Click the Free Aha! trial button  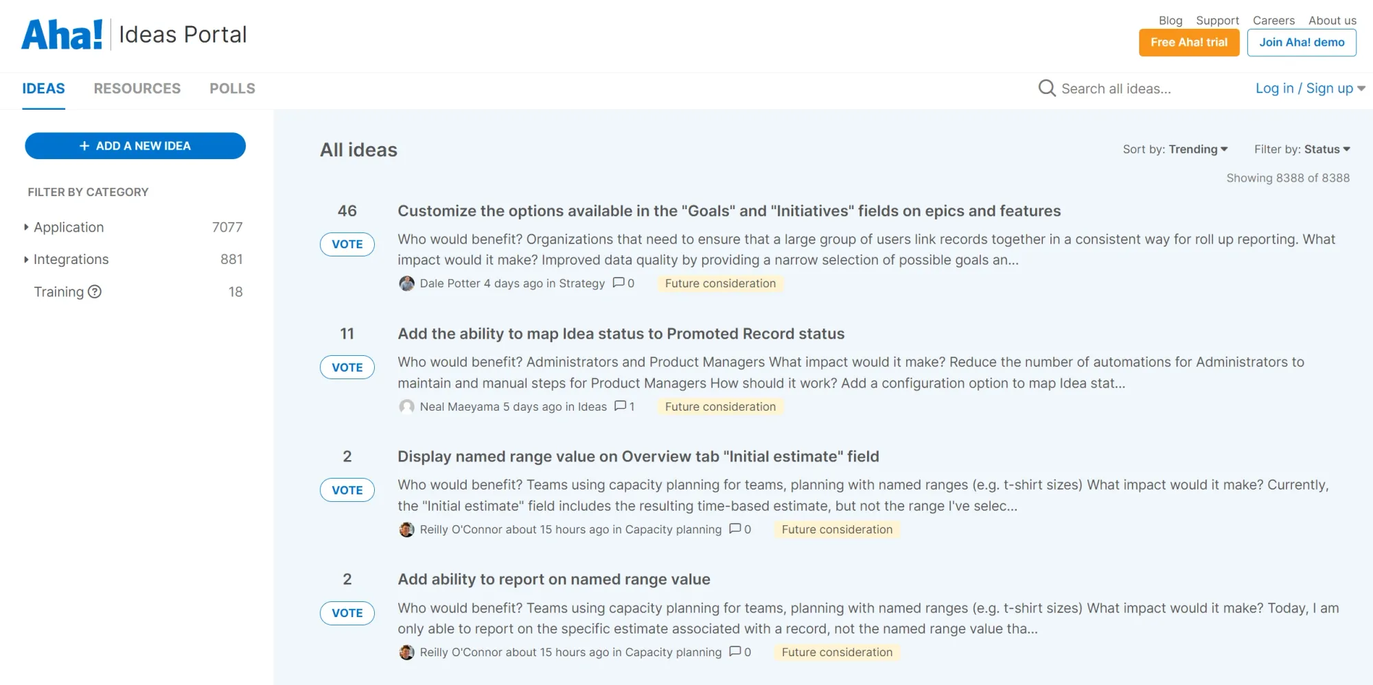pos(1188,42)
